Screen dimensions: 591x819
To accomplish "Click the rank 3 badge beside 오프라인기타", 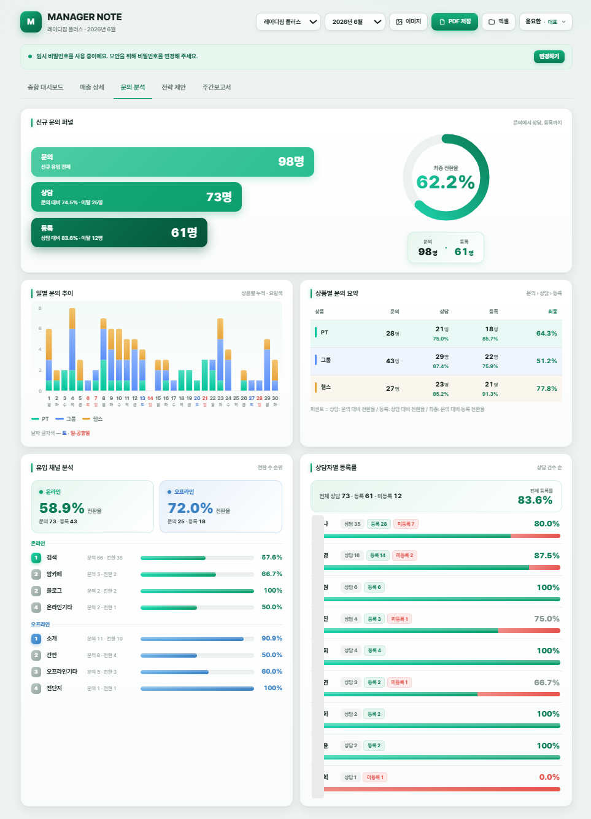I will (x=36, y=672).
